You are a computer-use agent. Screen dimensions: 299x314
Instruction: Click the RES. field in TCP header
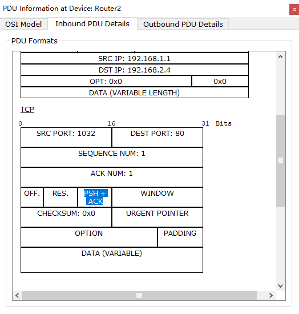[60, 198]
